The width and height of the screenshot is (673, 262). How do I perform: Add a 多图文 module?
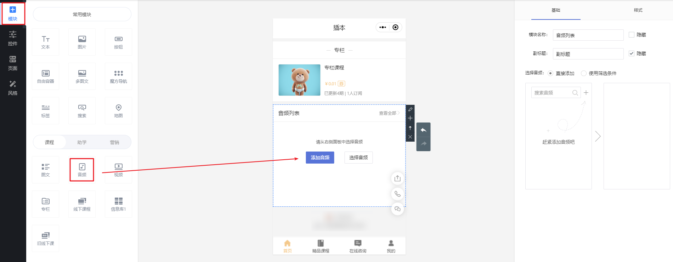pos(82,76)
